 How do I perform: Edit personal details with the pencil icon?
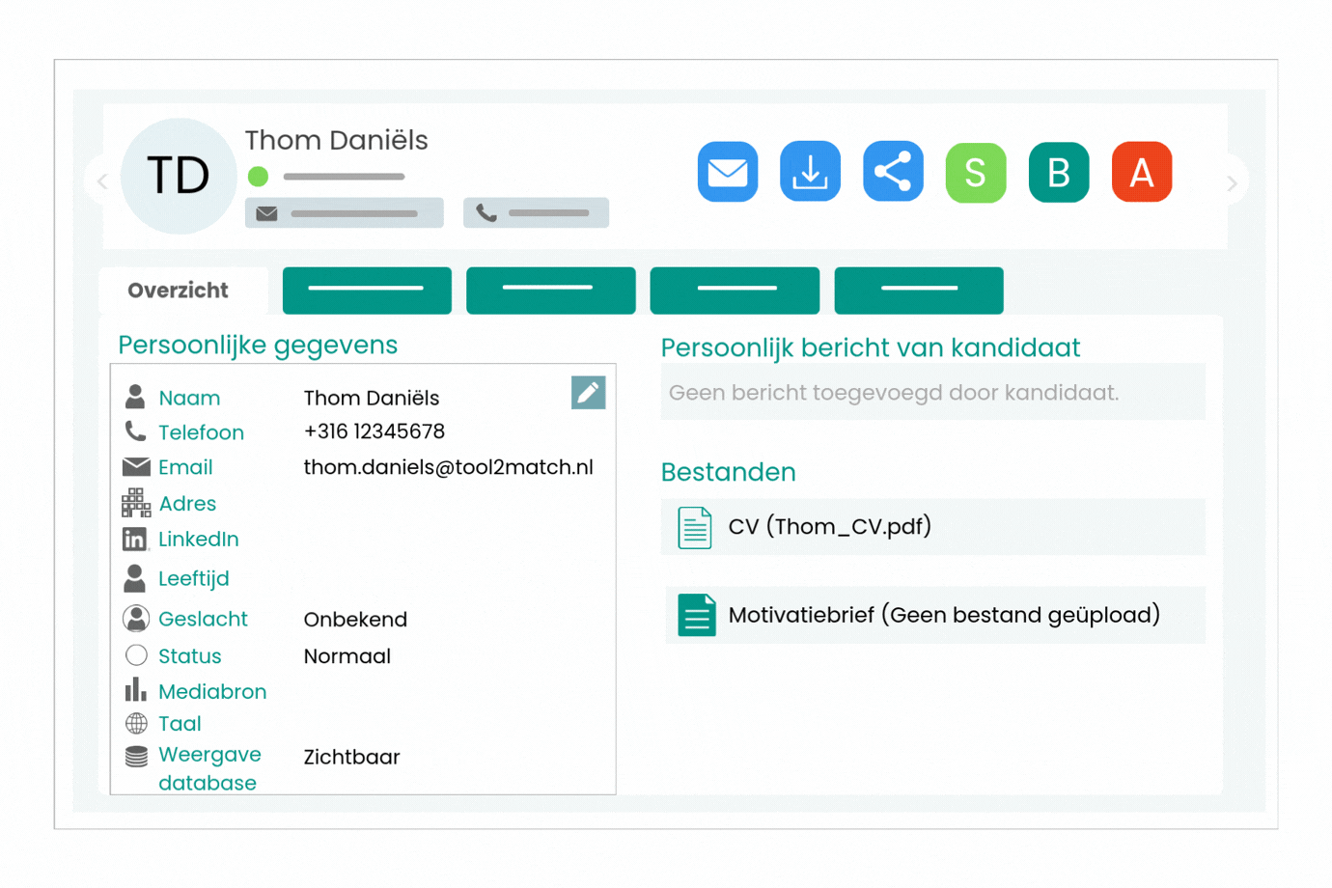point(588,393)
